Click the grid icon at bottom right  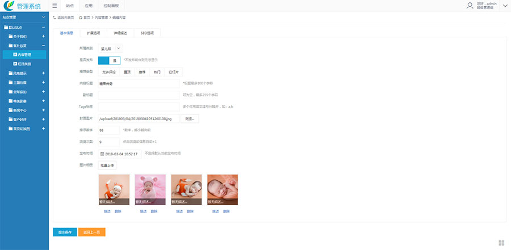pyautogui.click(x=501, y=243)
